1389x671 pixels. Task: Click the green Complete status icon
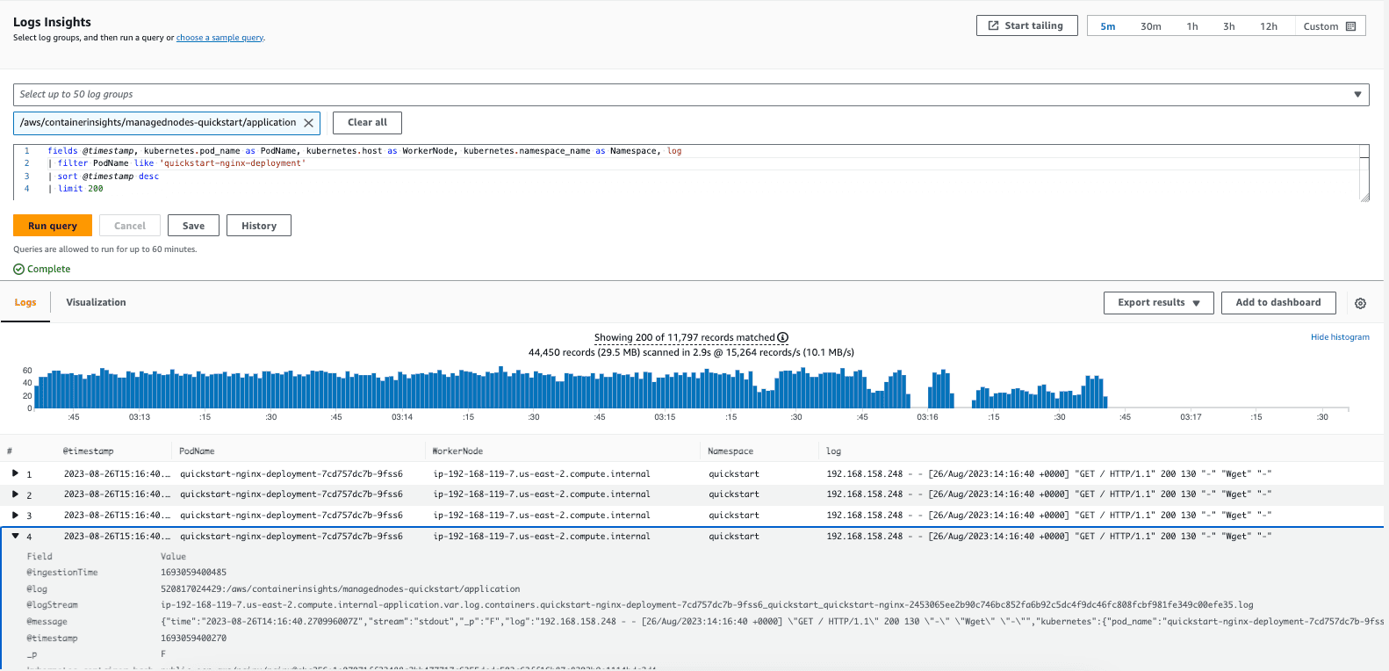click(x=18, y=270)
